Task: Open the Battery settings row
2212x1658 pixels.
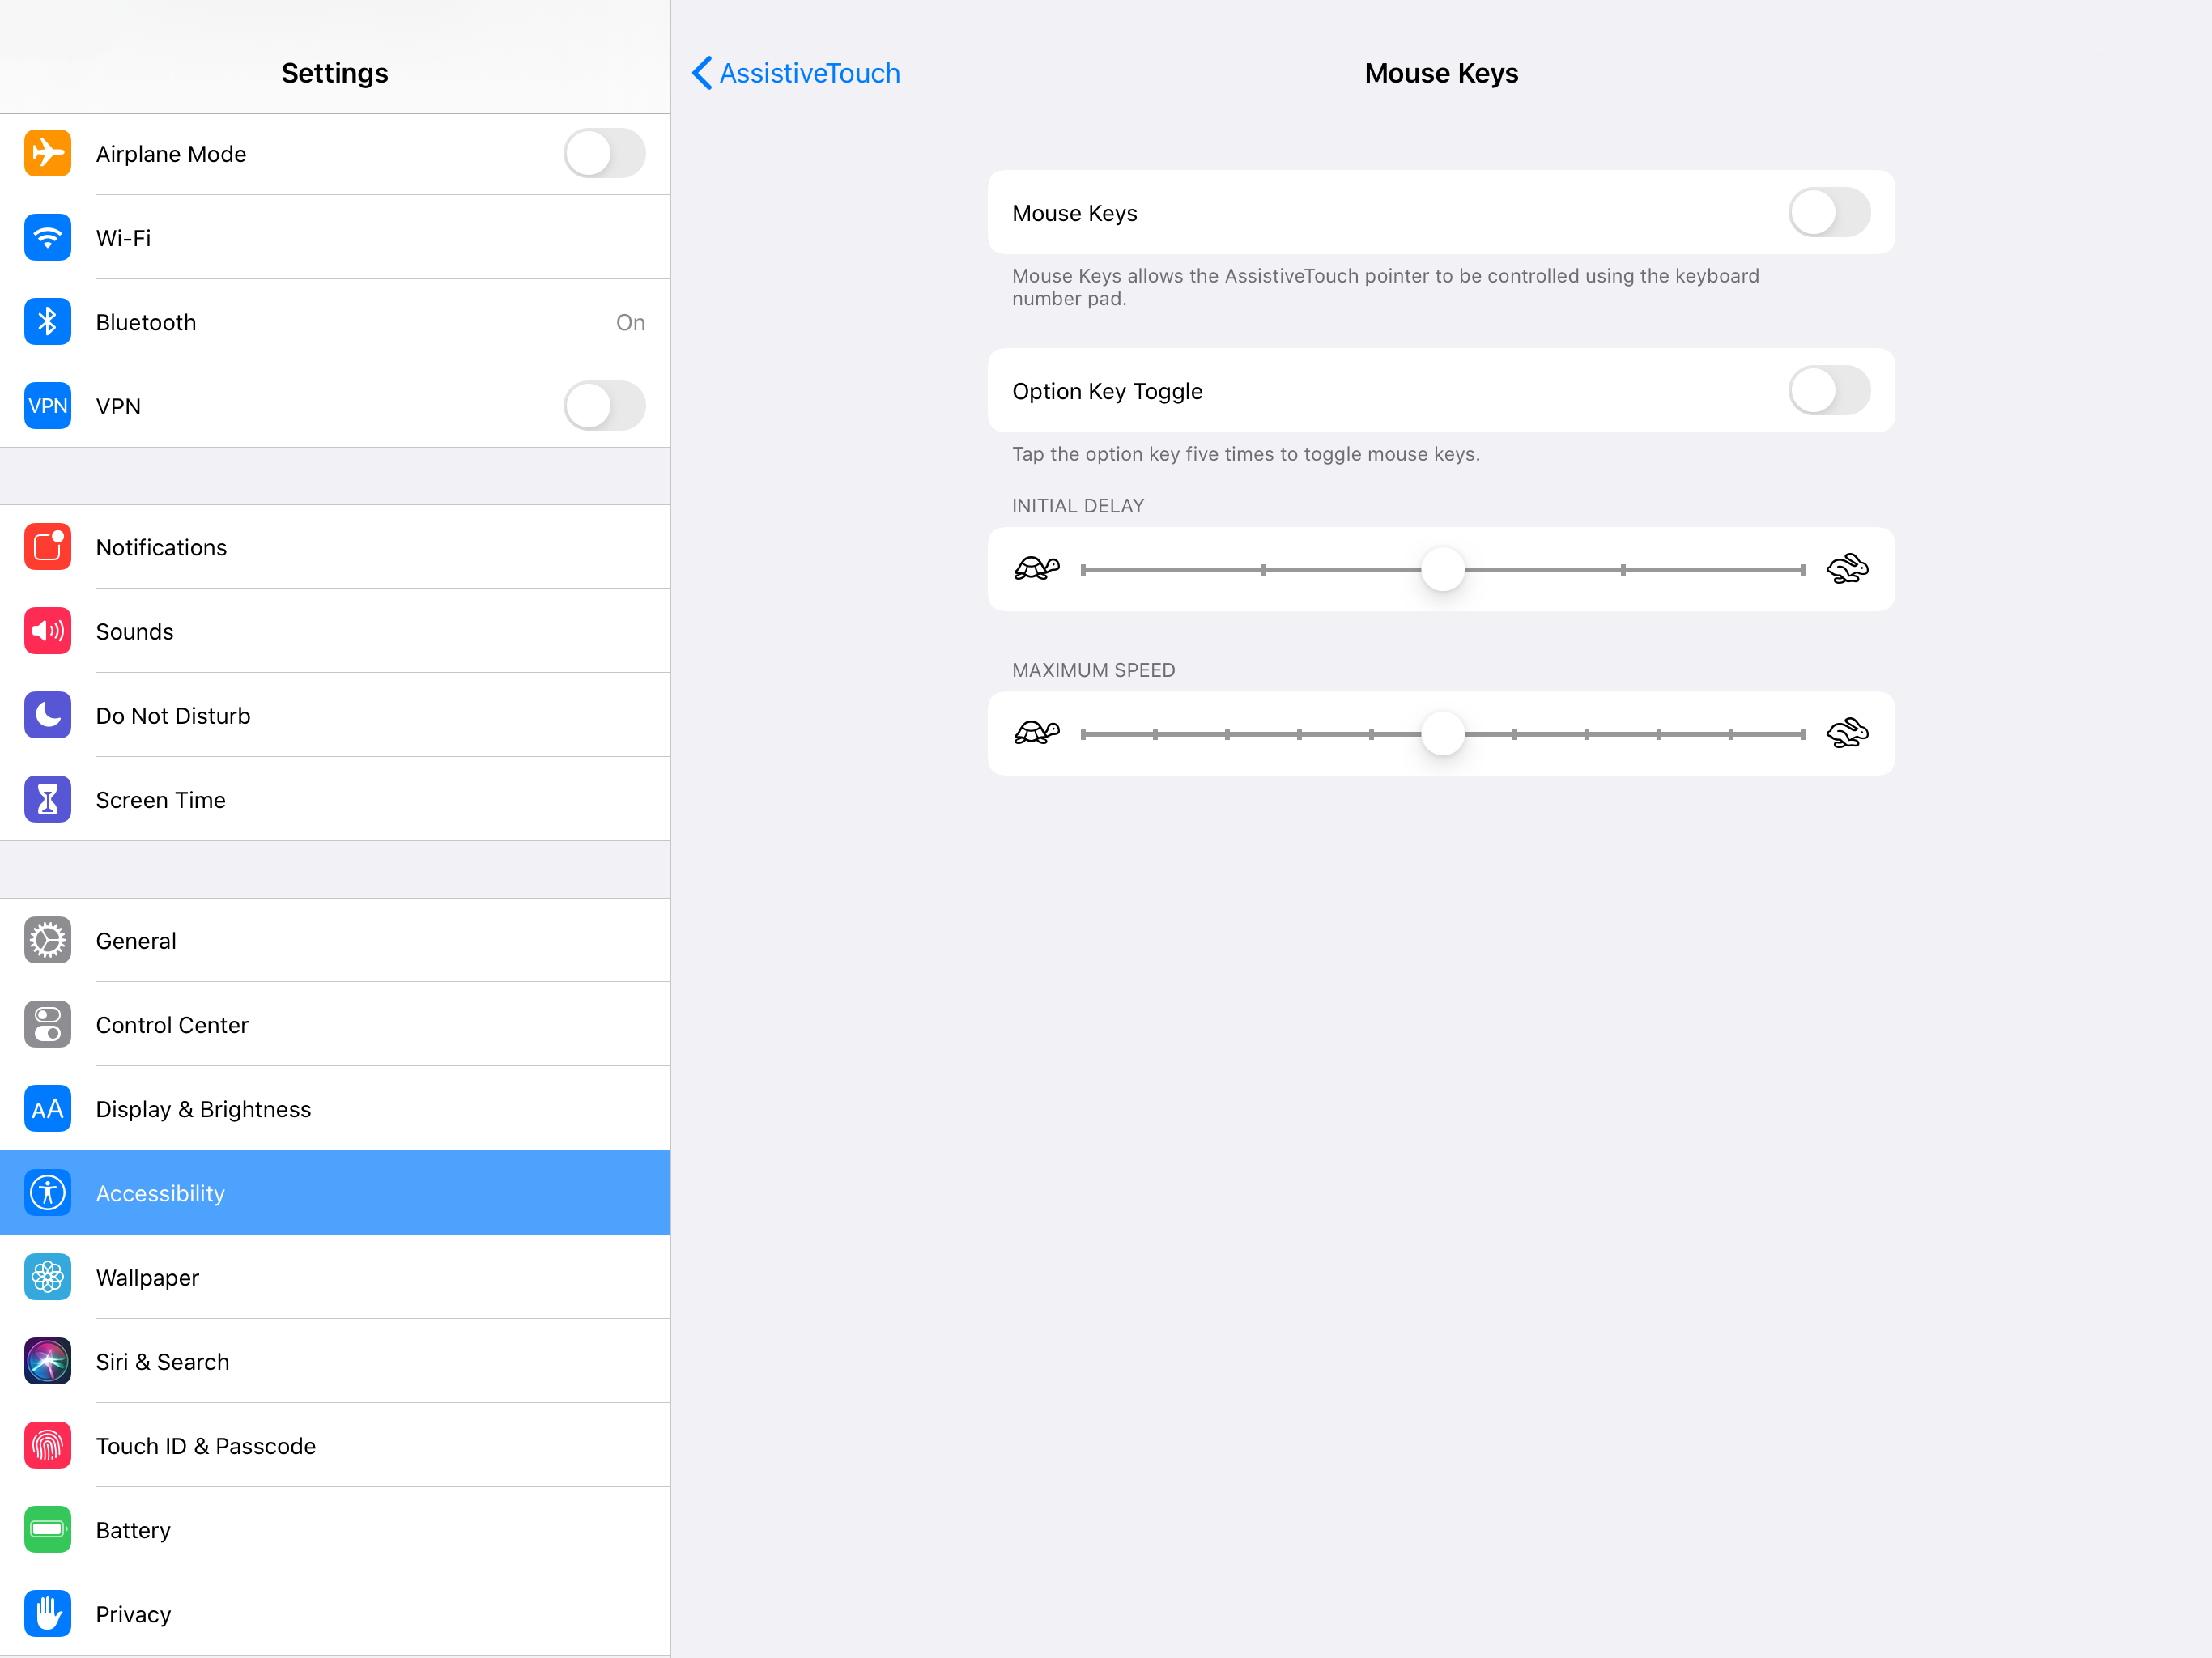Action: coord(133,1530)
